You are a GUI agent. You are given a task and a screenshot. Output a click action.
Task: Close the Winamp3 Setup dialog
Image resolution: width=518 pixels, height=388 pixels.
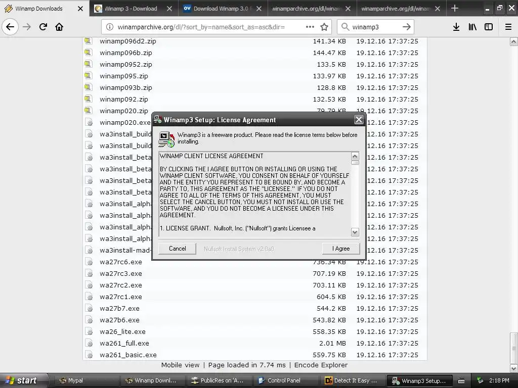pyautogui.click(x=359, y=119)
